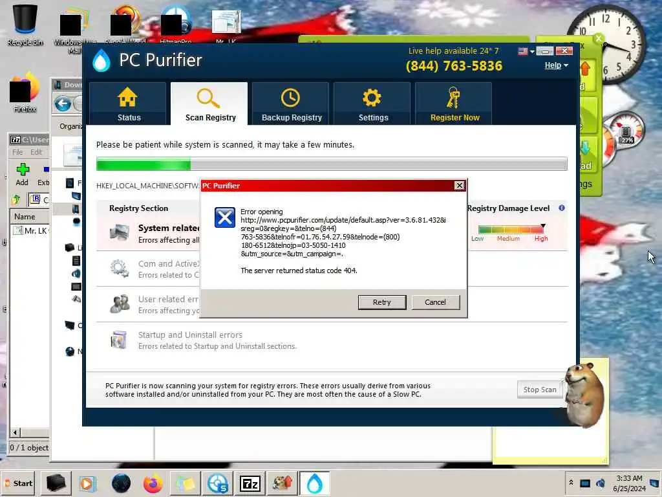Open the Recycle Bin desktop icon
Screen dimensions: 662x497
click(25, 25)
